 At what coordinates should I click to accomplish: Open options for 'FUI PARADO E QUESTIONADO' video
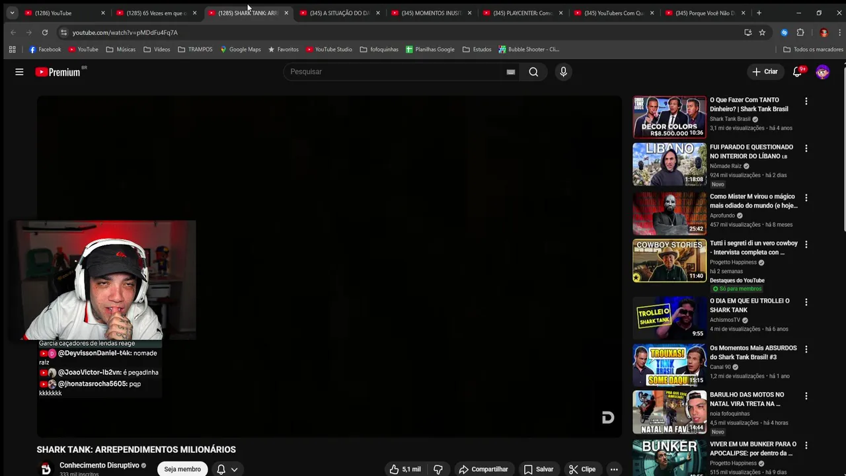tap(806, 148)
